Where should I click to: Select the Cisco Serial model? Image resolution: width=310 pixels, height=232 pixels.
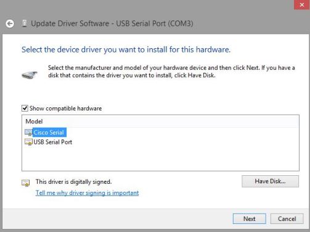click(x=49, y=133)
